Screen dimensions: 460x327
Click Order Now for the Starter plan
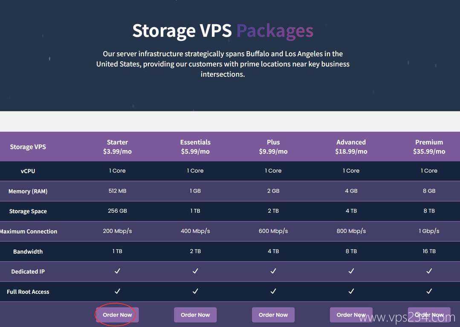click(x=117, y=315)
